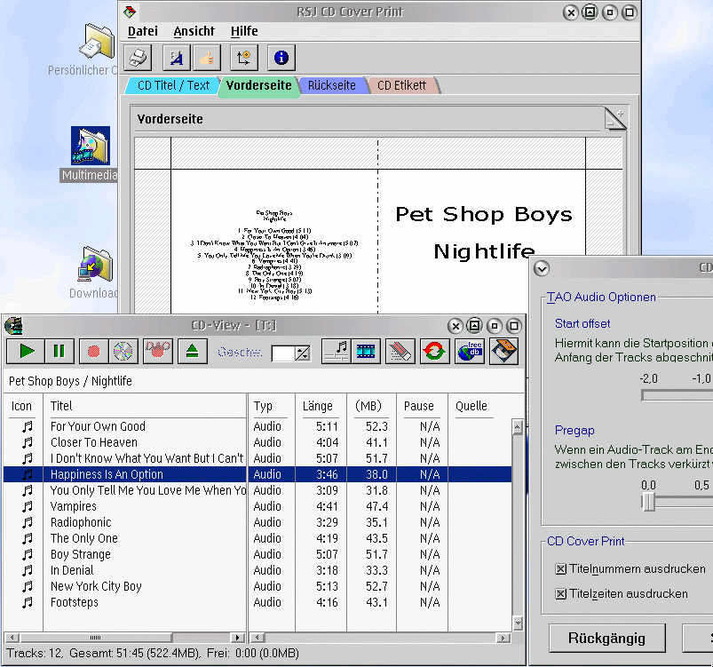Click the pointing-hand icon in Cover Print toolbar
The height and width of the screenshot is (667, 713).
click(x=207, y=58)
